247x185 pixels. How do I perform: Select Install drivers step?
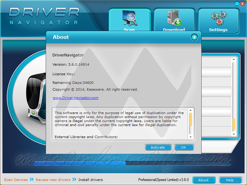tap(90, 180)
